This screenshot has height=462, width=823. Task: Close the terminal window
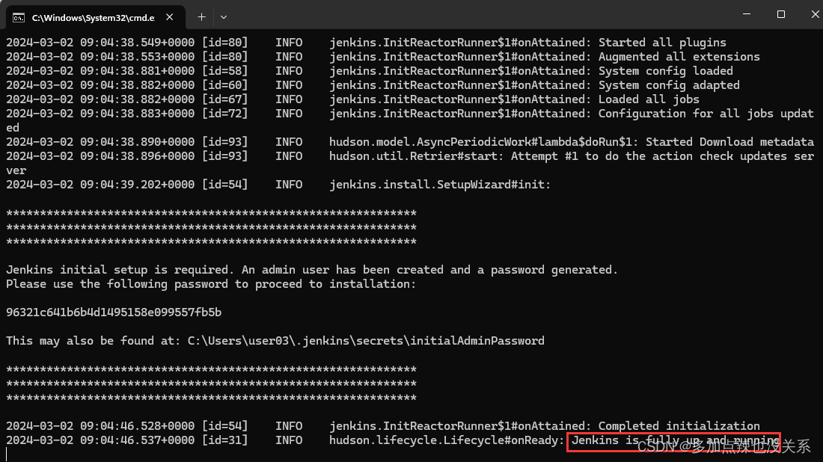815,14
